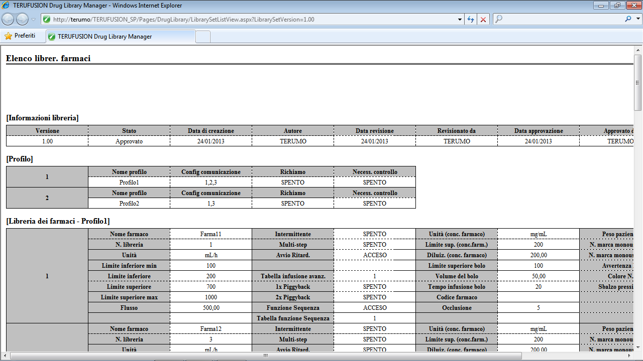Click the 'Approvato' status cell
Viewport: 643px width, 361px height.
pyautogui.click(x=129, y=141)
